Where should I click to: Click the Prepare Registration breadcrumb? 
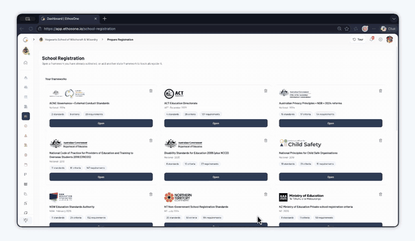(120, 40)
